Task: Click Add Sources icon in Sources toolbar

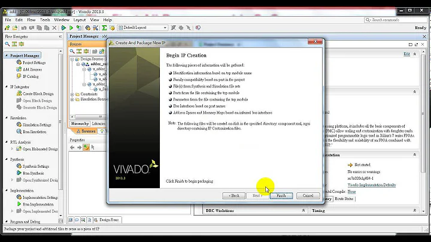Action: [x=102, y=52]
